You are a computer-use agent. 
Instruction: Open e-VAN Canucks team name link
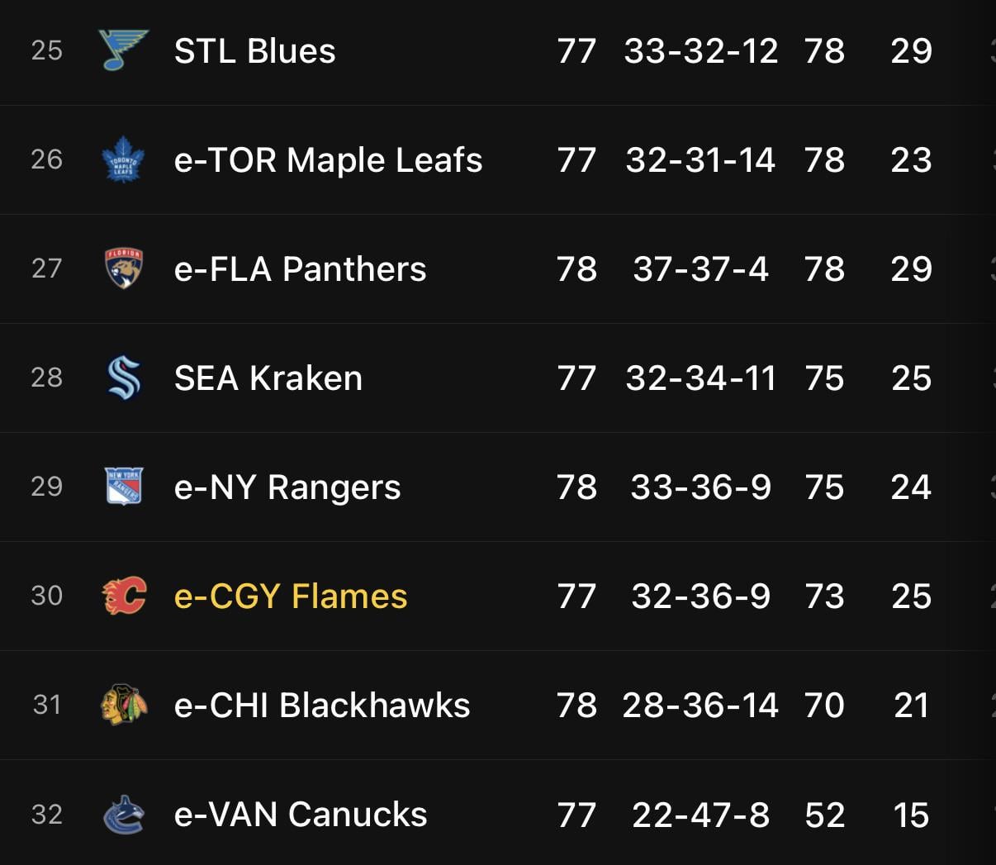tap(301, 815)
